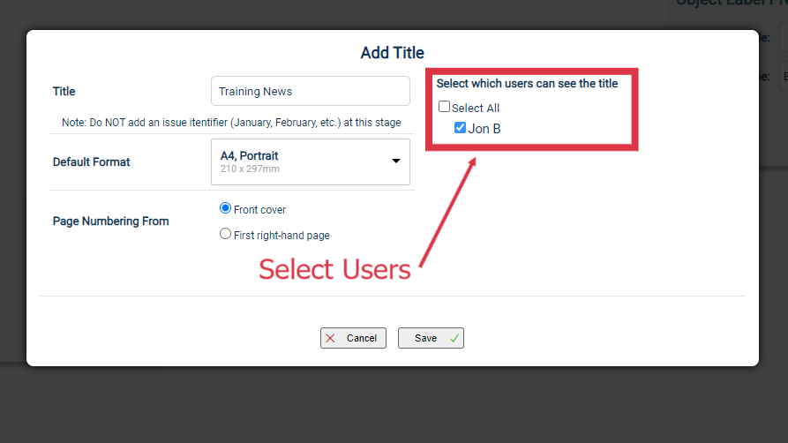788x443 pixels.
Task: Click the Page Numbering From label
Action: [110, 221]
